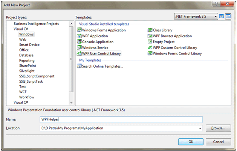Switch templates to small icons view
This screenshot has width=237, height=151.
(228, 17)
